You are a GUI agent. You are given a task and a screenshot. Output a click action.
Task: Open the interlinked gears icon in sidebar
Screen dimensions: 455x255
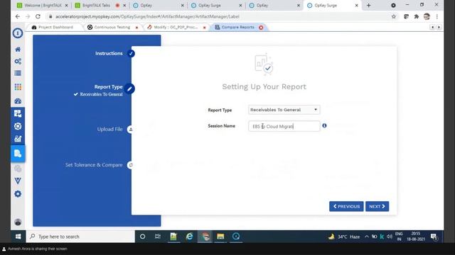pyautogui.click(x=18, y=62)
